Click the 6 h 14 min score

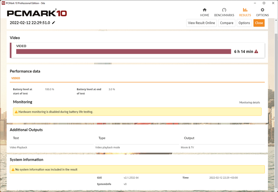pyautogui.click(x=244, y=52)
